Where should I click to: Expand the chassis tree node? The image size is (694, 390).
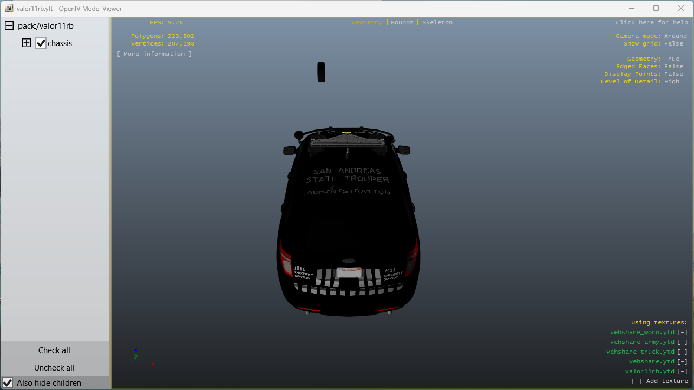pos(27,43)
